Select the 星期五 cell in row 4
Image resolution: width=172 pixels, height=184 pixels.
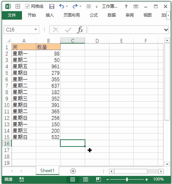pyautogui.click(x=24, y=67)
